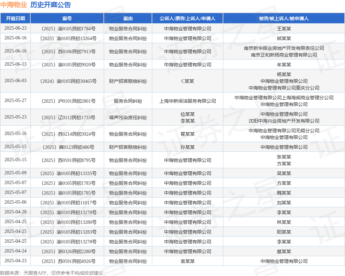The height and width of the screenshot is (276, 345).
Task: Click defendant 吴某某
Action: [284, 173]
